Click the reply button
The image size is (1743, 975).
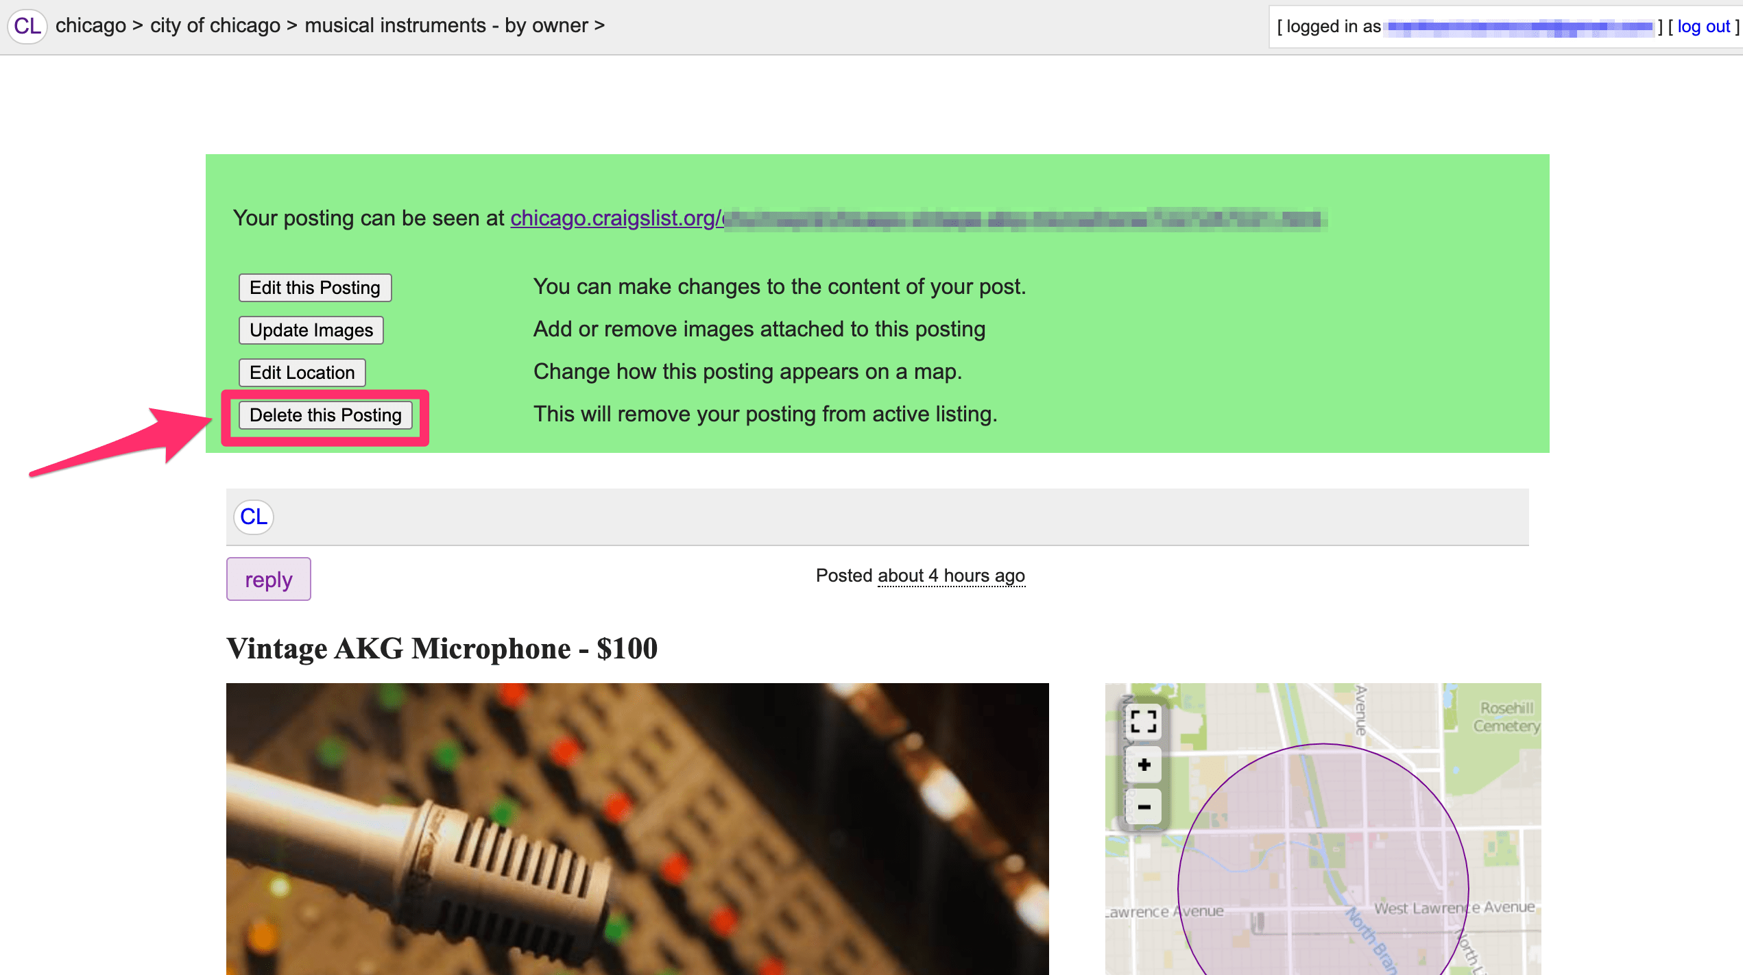tap(268, 580)
